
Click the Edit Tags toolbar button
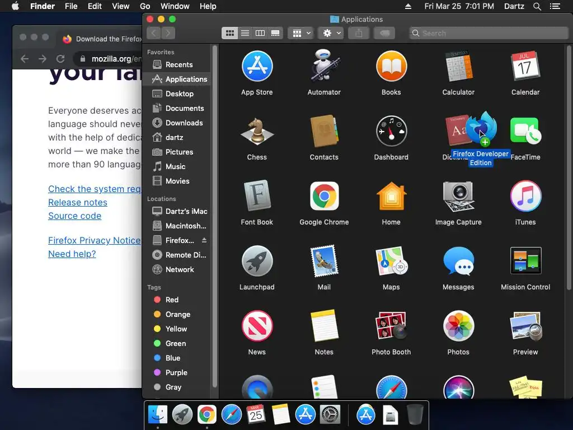click(384, 33)
